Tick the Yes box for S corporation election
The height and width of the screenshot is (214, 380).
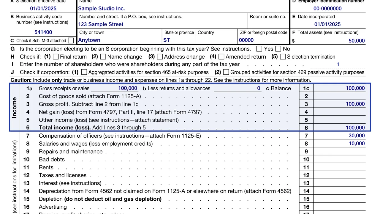[259, 49]
